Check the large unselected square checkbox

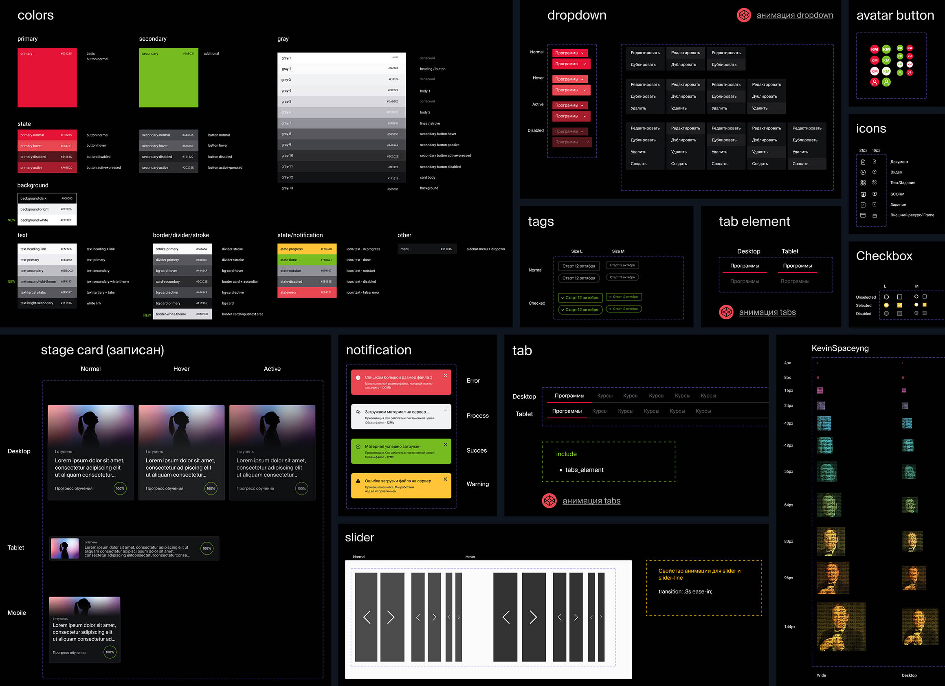900,297
